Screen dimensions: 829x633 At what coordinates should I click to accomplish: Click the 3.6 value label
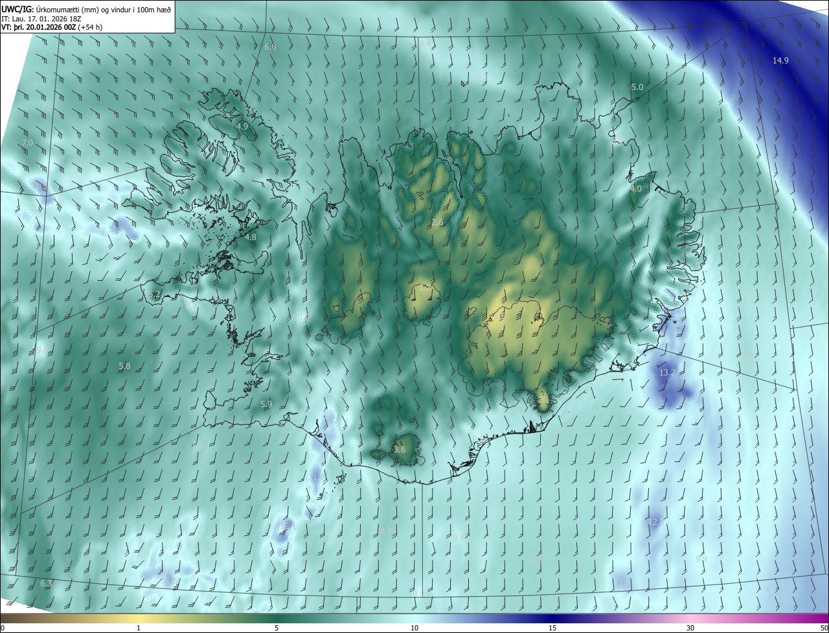400,450
